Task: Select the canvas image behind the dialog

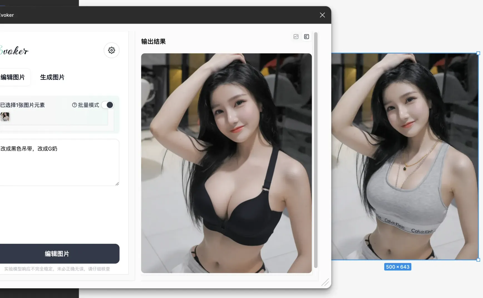Action: (x=405, y=157)
